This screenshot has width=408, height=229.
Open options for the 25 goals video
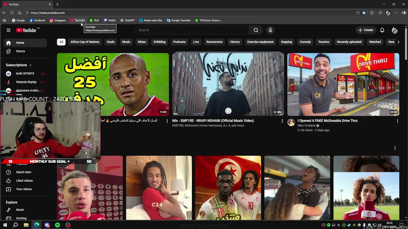167,121
